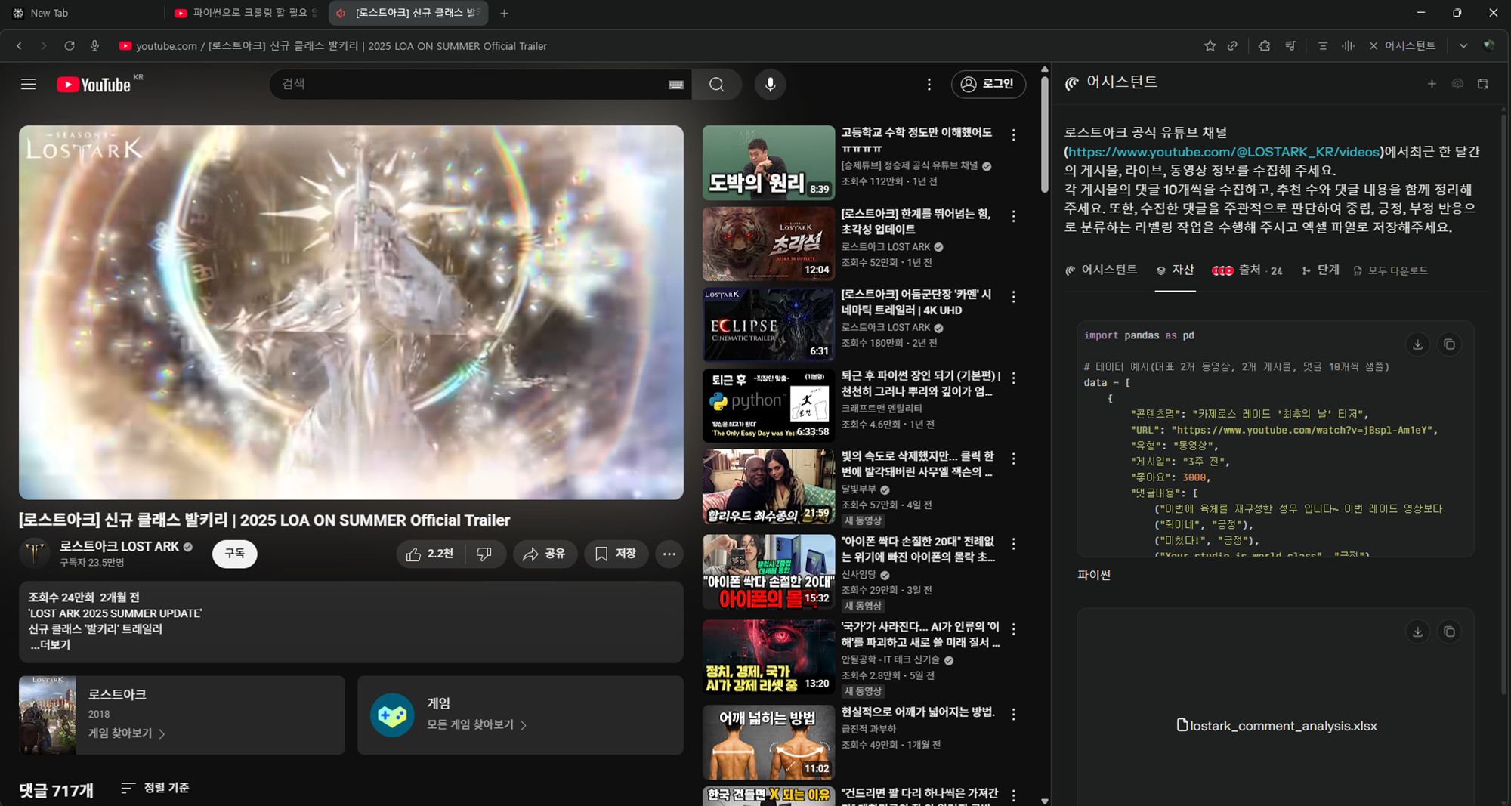Viewport: 1511px width, 806px height.
Task: Start voice search with the microphone button
Action: click(x=770, y=84)
